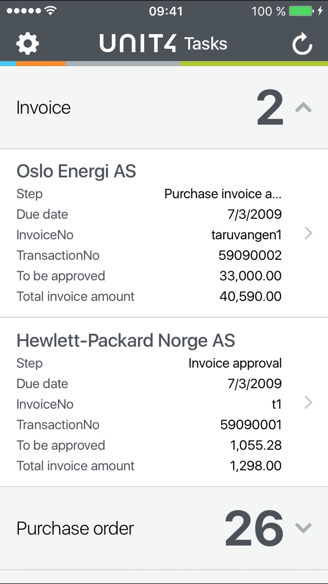The width and height of the screenshot is (328, 584).
Task: Open Oslo Energi AS details arrow
Action: point(308,233)
